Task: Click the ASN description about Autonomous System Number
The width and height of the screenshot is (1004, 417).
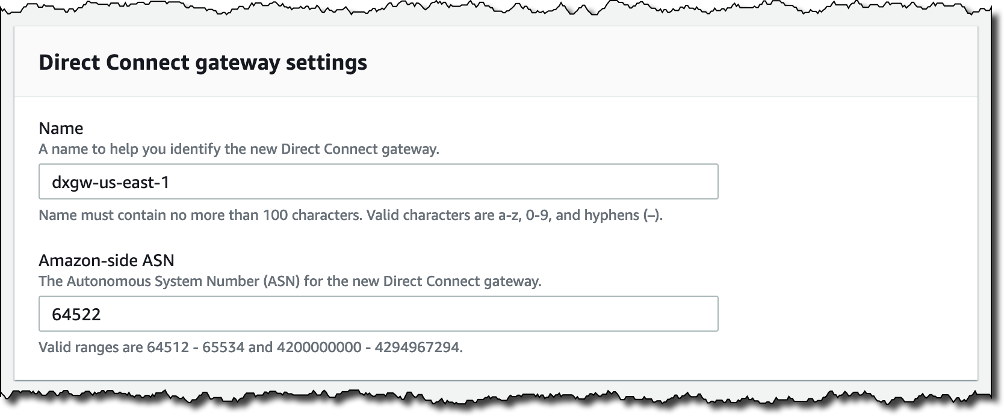Action: click(x=290, y=280)
